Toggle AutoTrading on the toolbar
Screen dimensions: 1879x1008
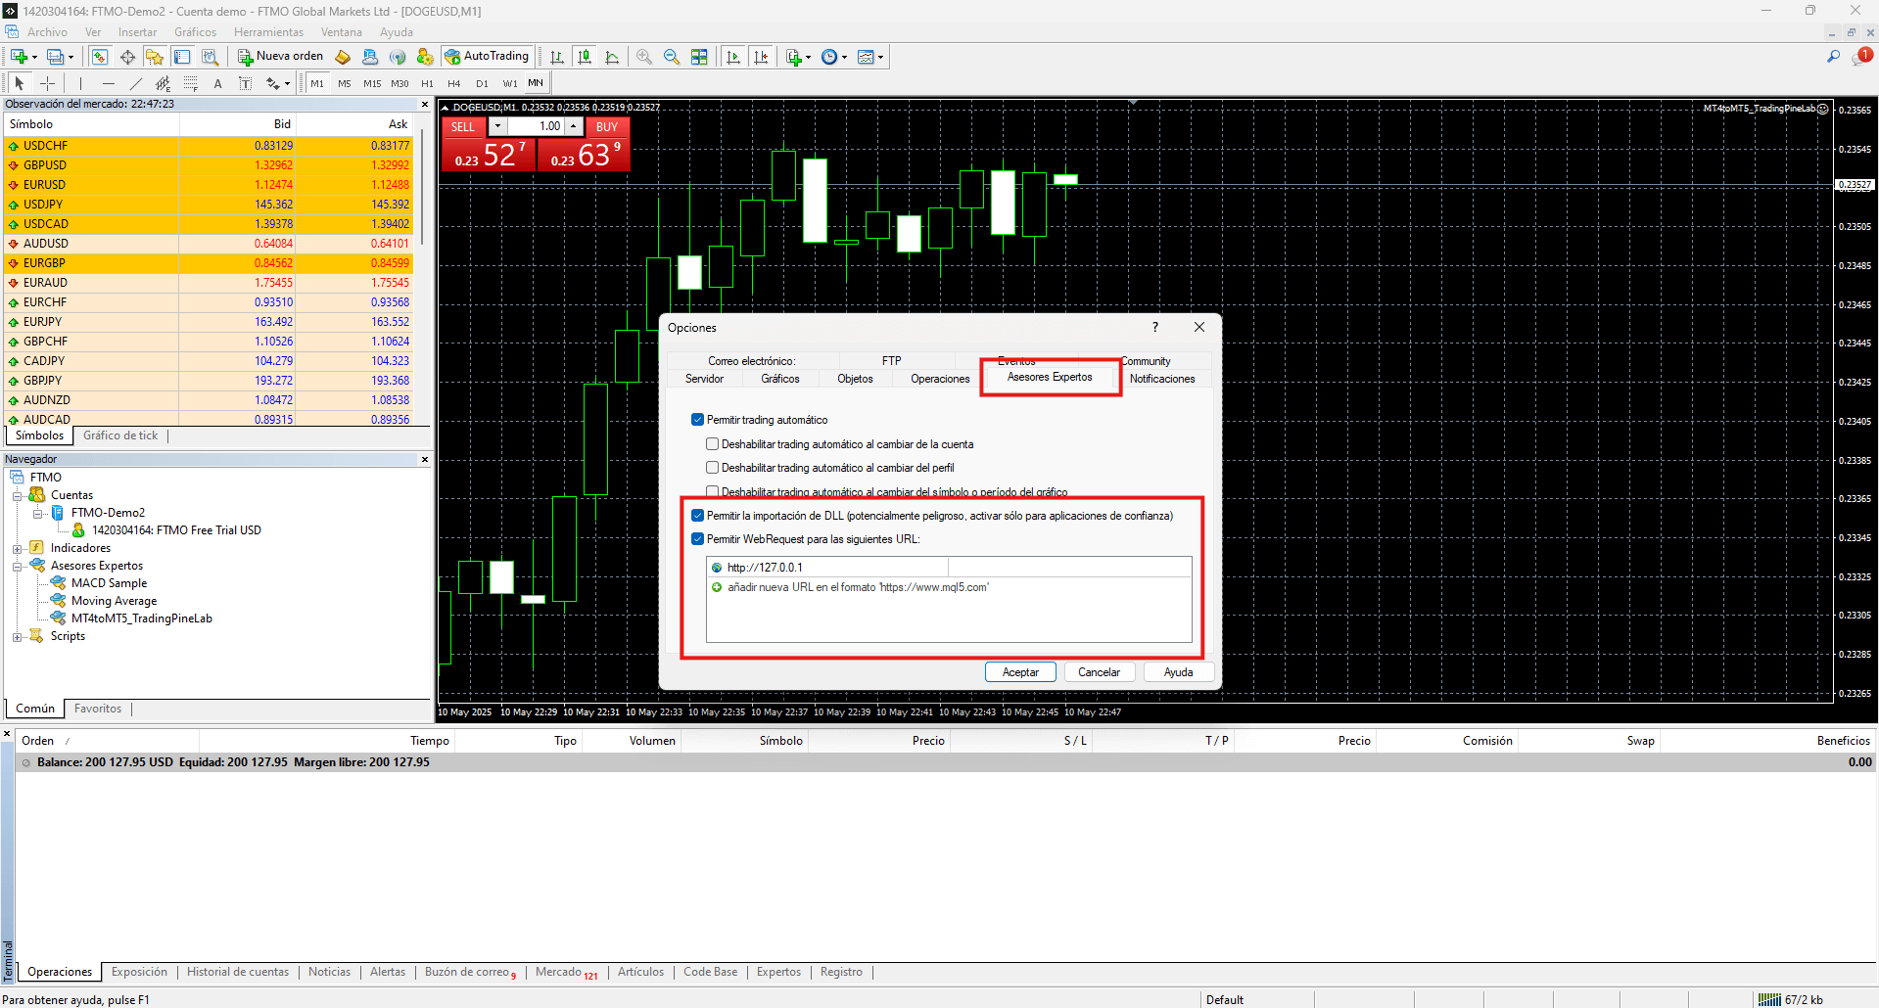(x=488, y=56)
